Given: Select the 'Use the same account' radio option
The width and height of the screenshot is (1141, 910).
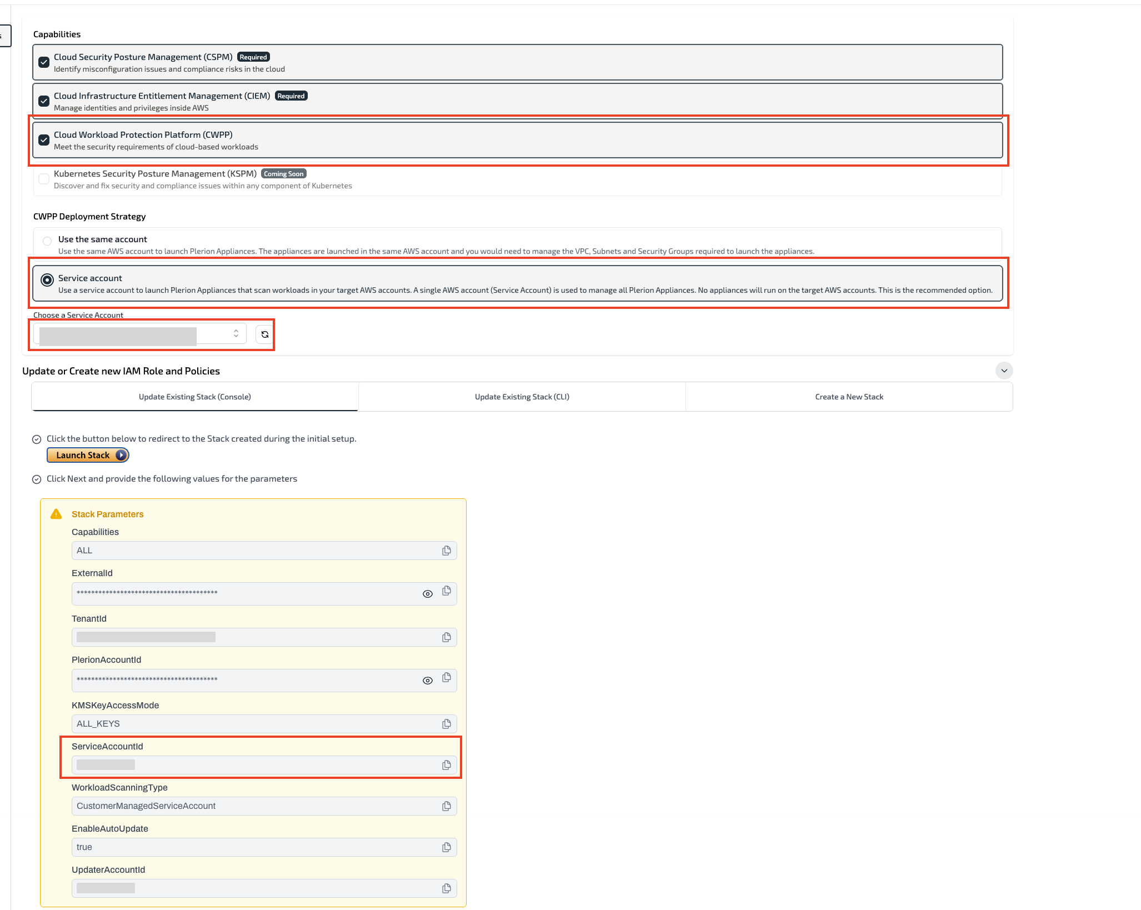Looking at the screenshot, I should click(x=47, y=241).
